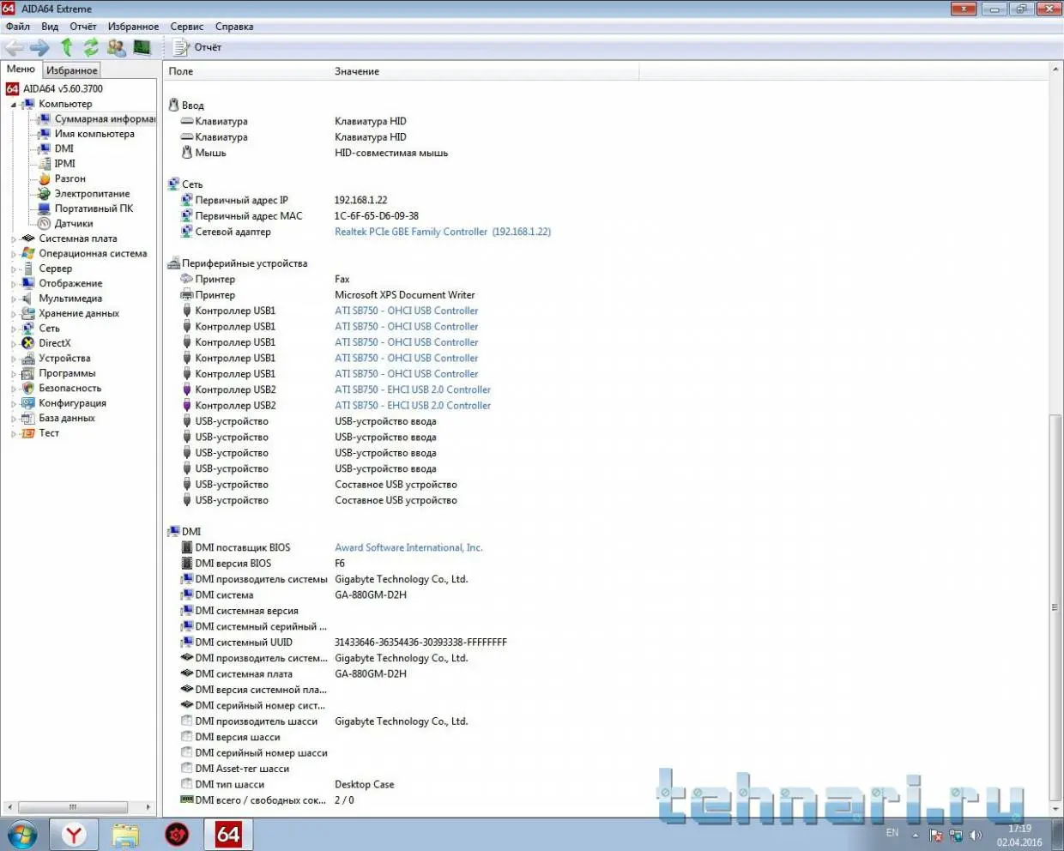Open Yandex browser from the taskbar
This screenshot has height=851, width=1064.
pyautogui.click(x=74, y=834)
